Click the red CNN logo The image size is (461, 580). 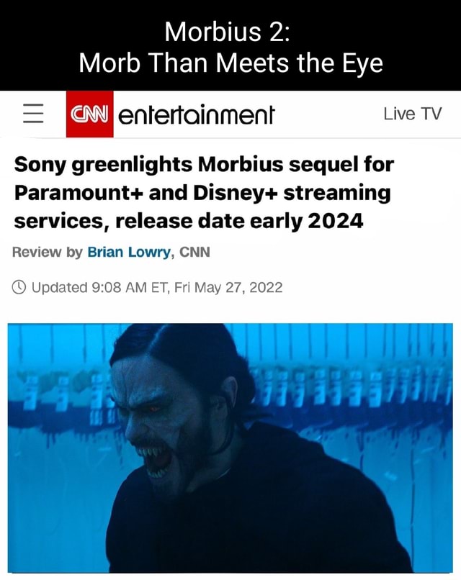pos(89,114)
